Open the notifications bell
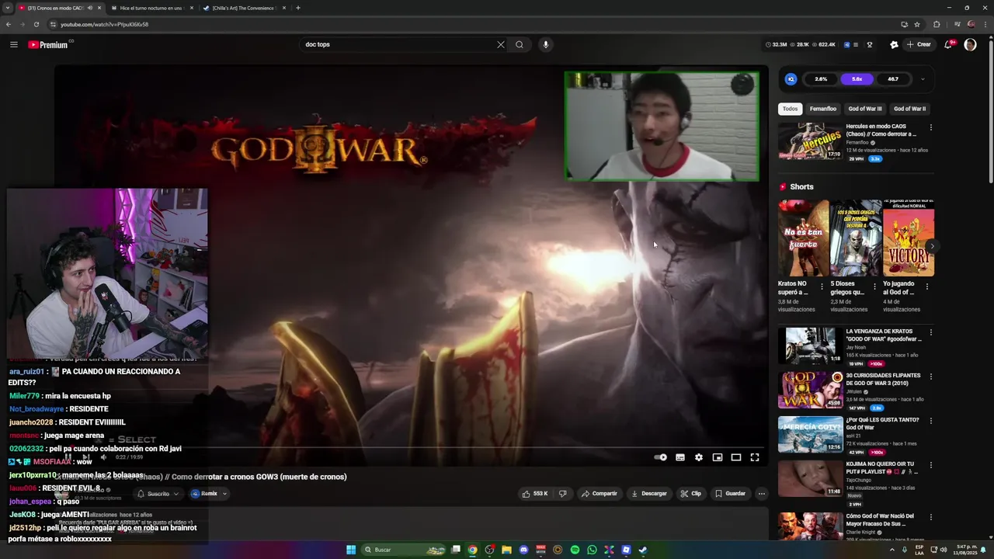 click(x=948, y=44)
